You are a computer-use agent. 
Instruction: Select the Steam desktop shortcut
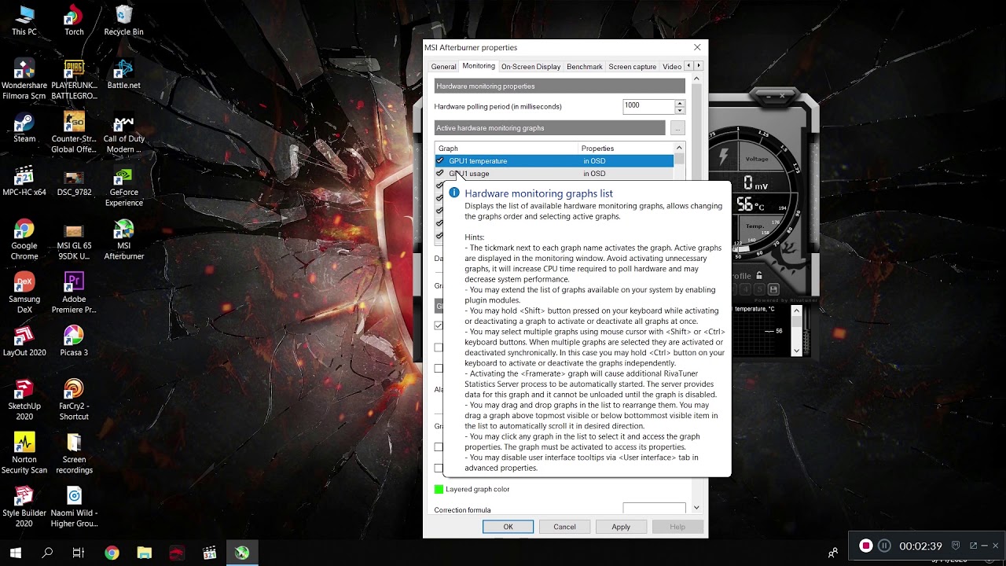[x=24, y=128]
